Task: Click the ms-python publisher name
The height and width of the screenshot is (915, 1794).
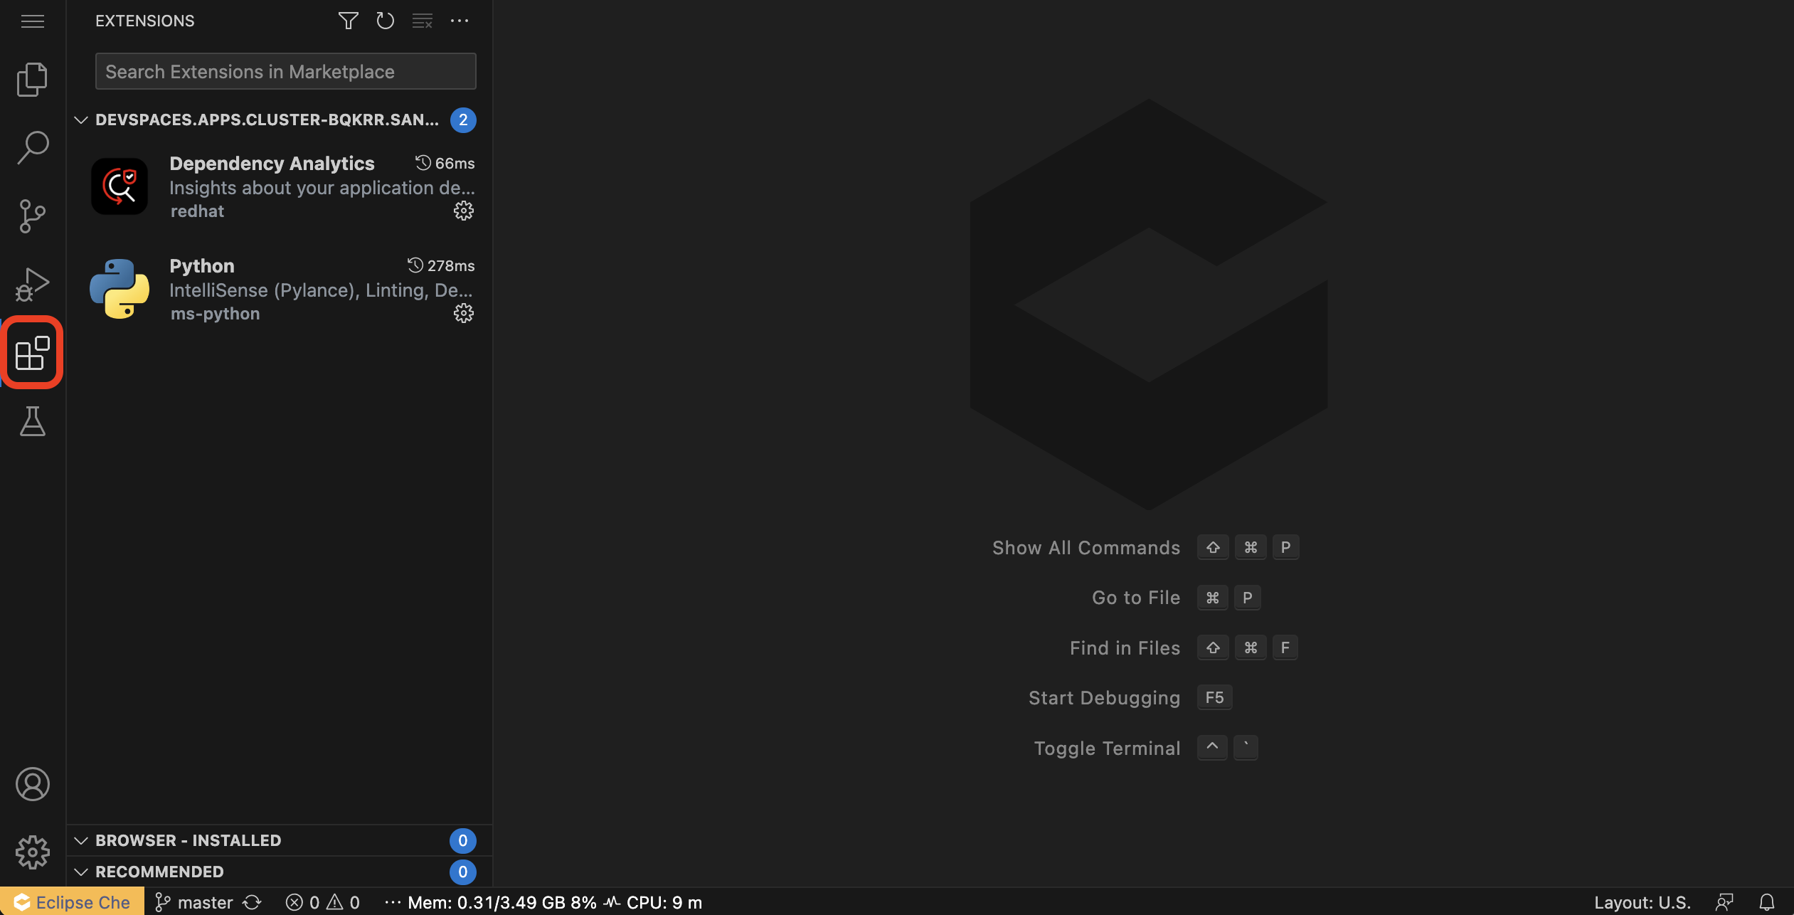Action: (x=215, y=314)
